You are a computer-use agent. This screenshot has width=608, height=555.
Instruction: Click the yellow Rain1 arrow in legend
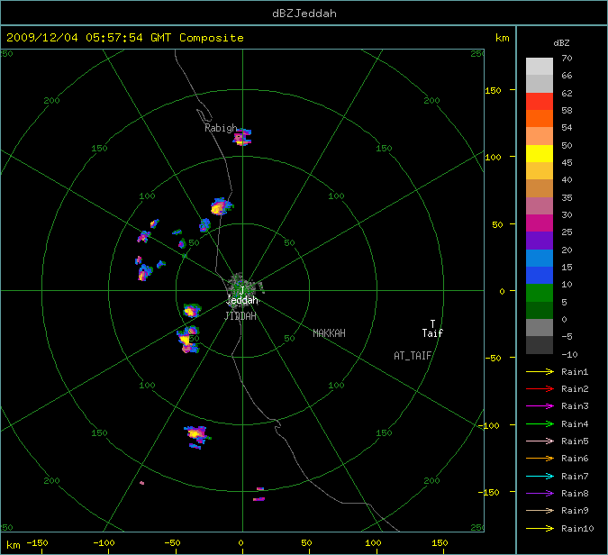[540, 371]
